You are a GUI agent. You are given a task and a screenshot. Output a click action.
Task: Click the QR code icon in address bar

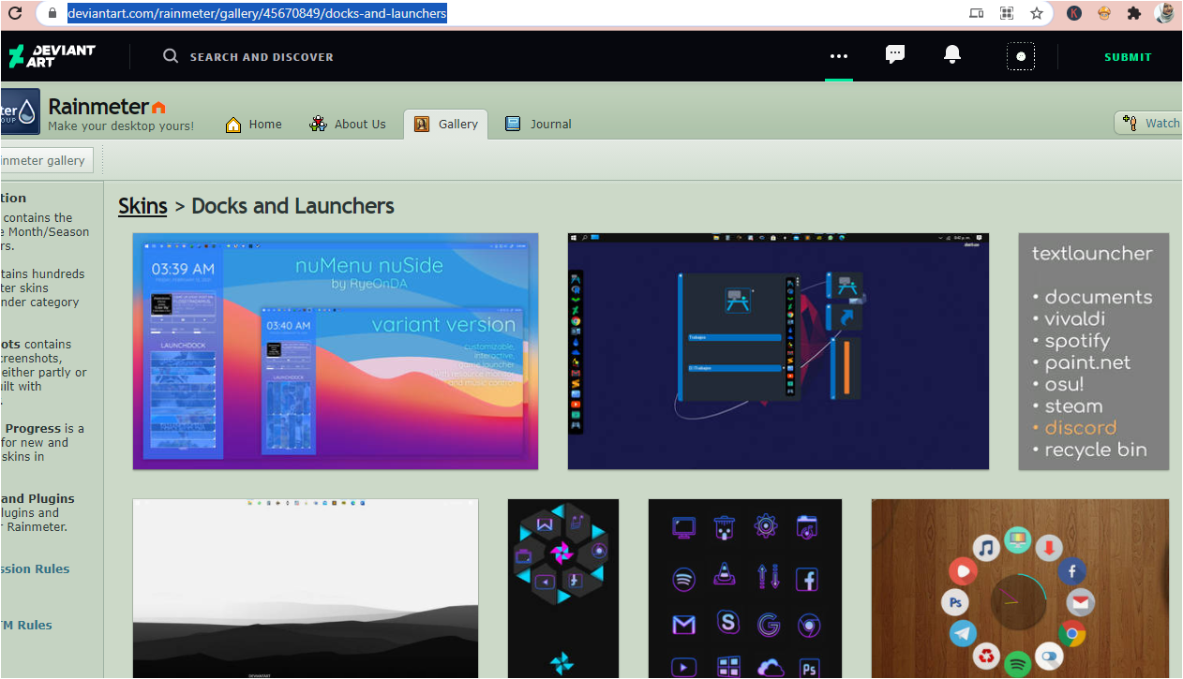tap(1007, 13)
